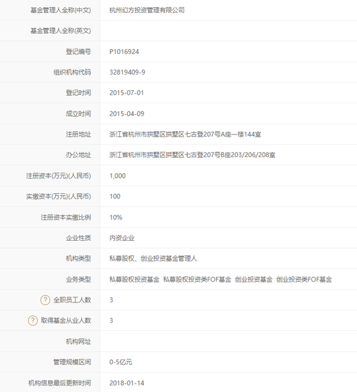Screen dimensions: 357x392
Task: Select registration number P1016924
Action: (124, 52)
